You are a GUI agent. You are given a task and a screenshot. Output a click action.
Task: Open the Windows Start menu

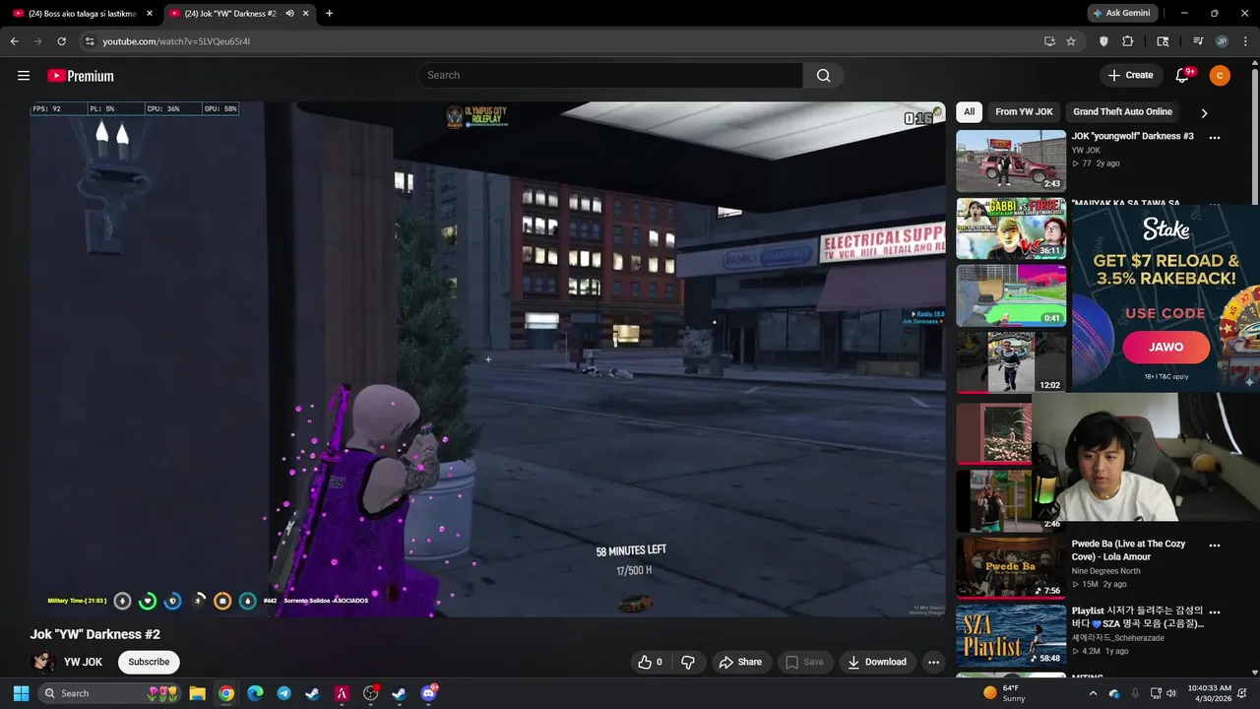click(x=21, y=693)
